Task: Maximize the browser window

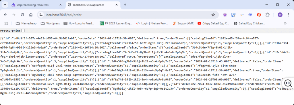Action: tap(278, 5)
